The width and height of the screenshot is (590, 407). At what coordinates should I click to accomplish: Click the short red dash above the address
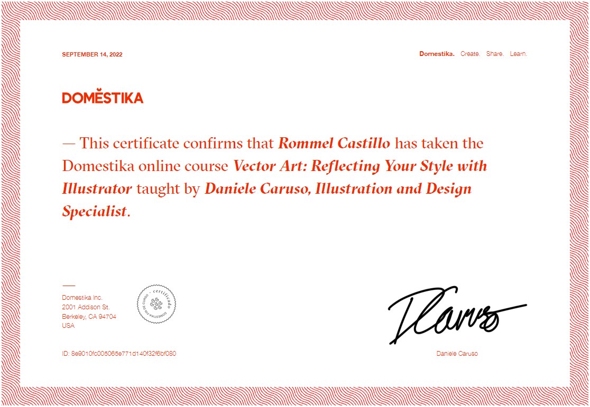click(69, 286)
